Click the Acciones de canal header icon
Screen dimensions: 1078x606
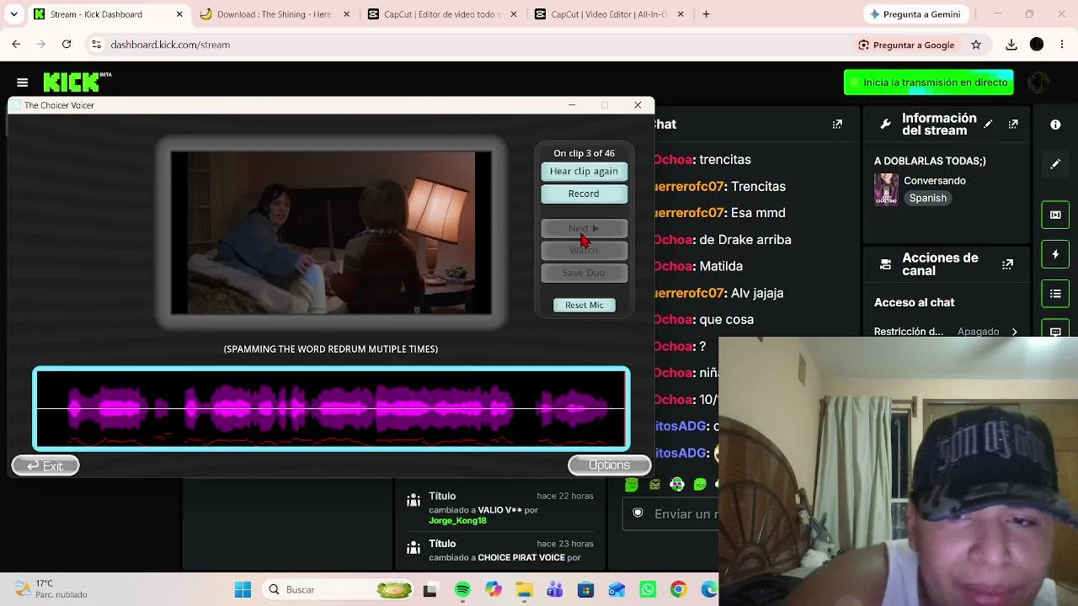click(x=885, y=264)
